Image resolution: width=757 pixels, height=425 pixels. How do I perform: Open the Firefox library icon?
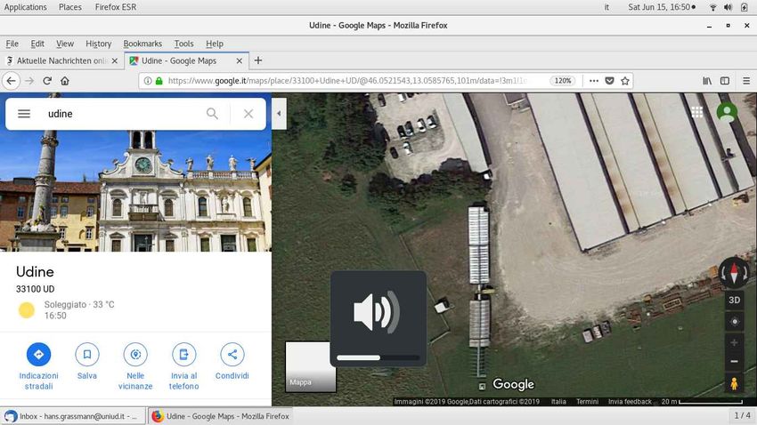pyautogui.click(x=707, y=81)
